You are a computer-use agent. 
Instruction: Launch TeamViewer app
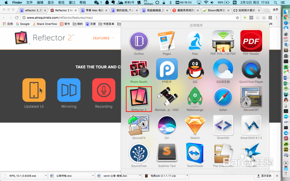pos(195,153)
